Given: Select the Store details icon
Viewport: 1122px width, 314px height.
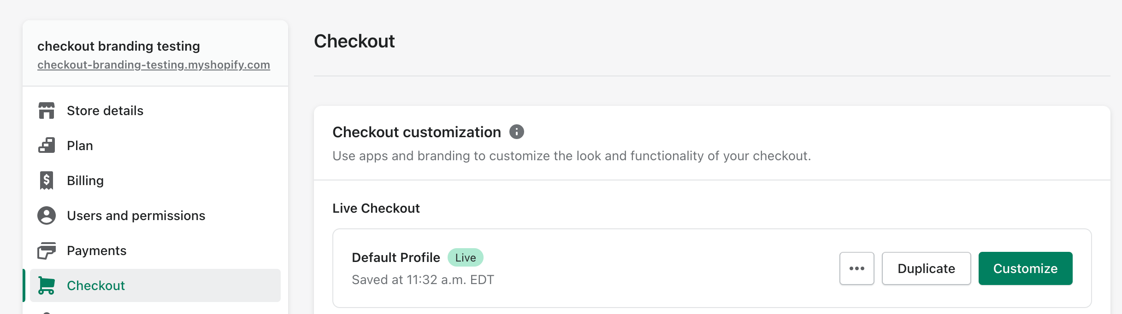Looking at the screenshot, I should point(47,110).
